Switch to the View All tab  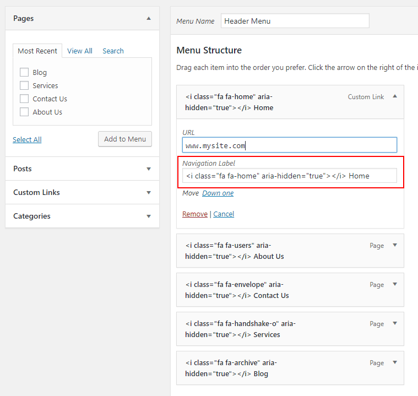point(80,51)
